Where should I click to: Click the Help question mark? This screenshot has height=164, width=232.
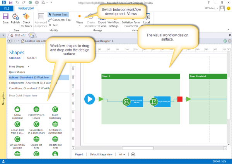tap(209, 3)
